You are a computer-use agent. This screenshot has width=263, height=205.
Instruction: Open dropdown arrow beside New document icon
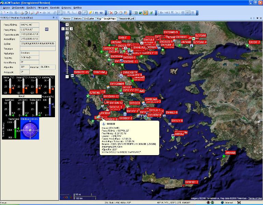click(8, 13)
